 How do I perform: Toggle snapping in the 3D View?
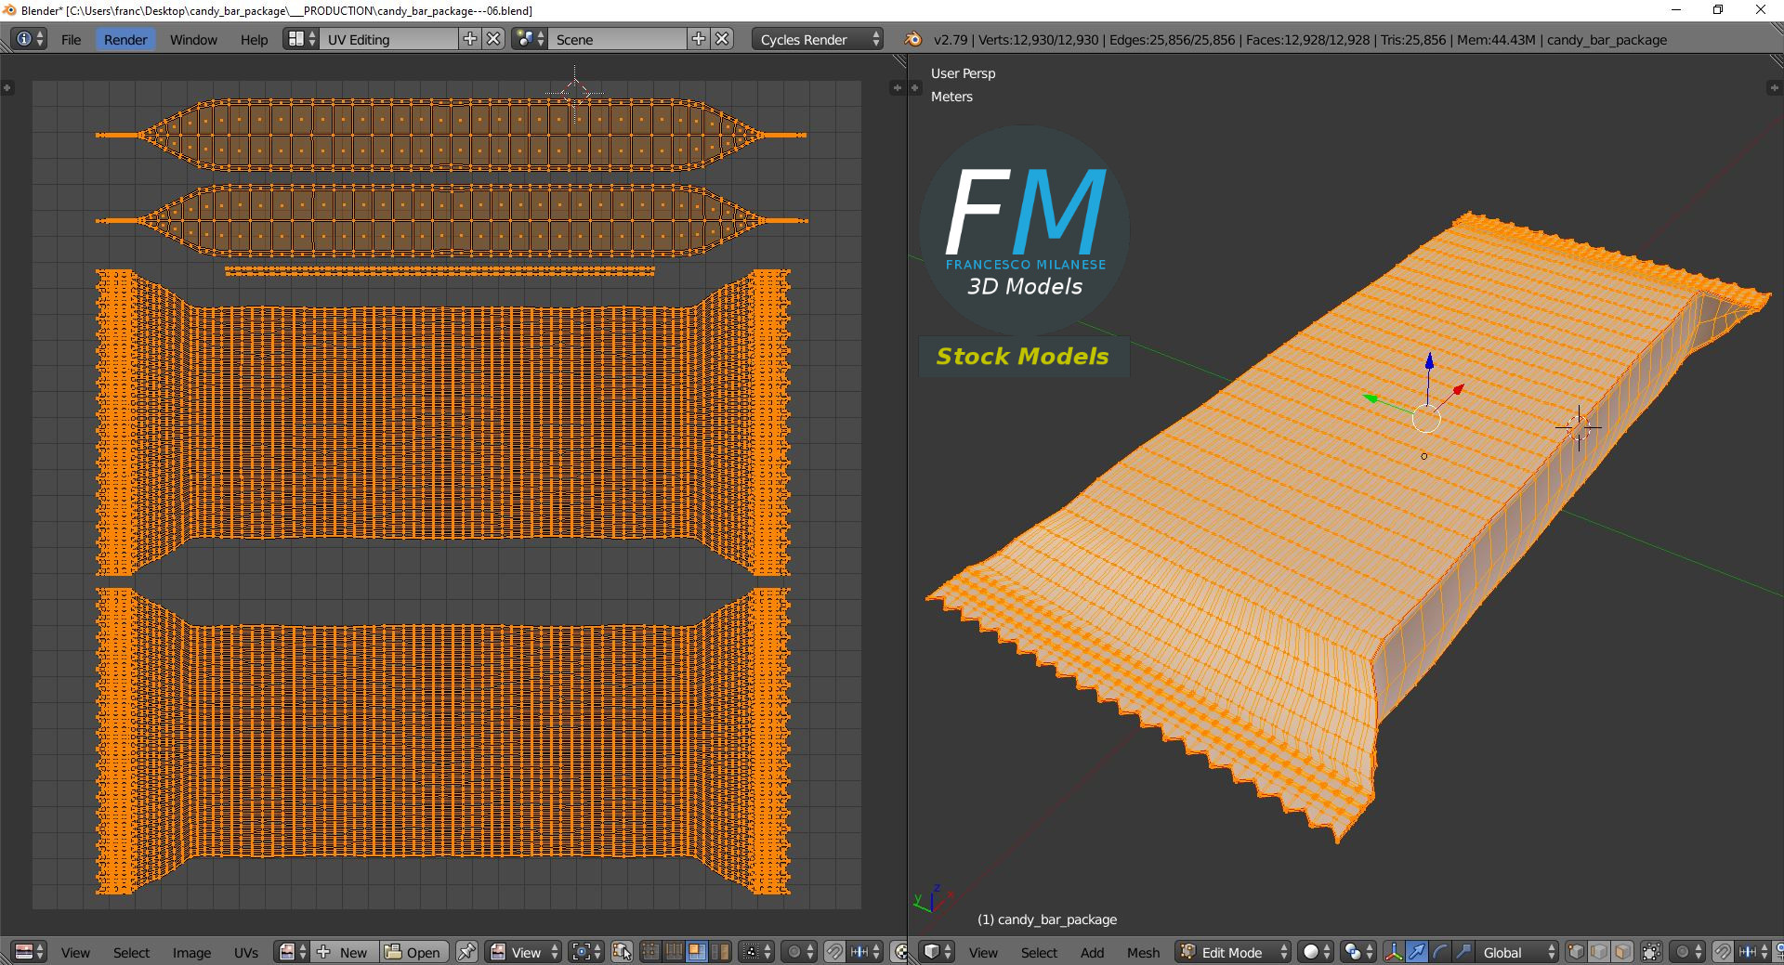point(1723,952)
